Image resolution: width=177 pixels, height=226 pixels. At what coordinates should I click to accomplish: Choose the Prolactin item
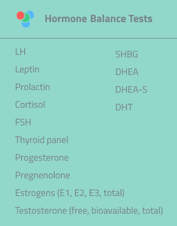coord(33,87)
